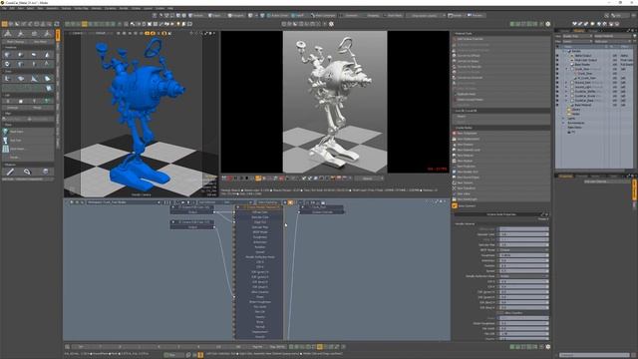Open the Help menu

pos(170,8)
